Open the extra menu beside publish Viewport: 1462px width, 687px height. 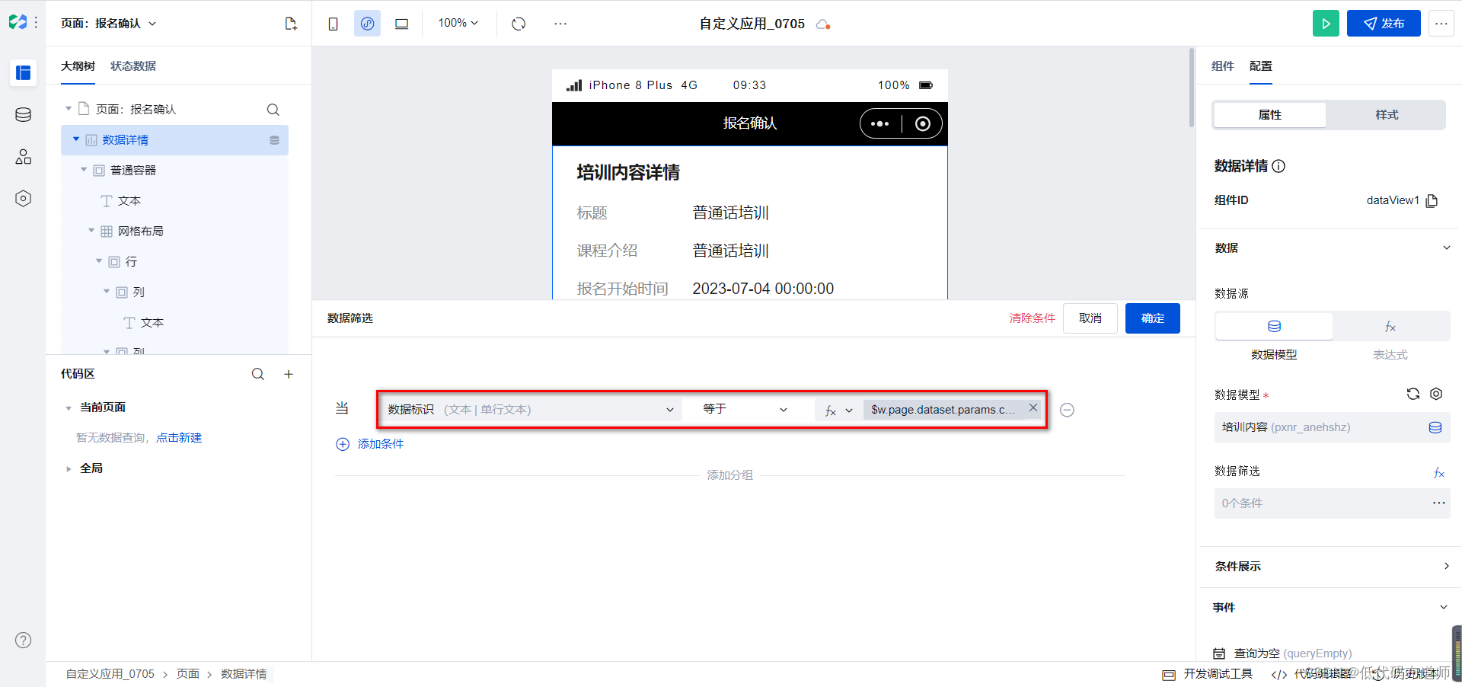pyautogui.click(x=1441, y=24)
